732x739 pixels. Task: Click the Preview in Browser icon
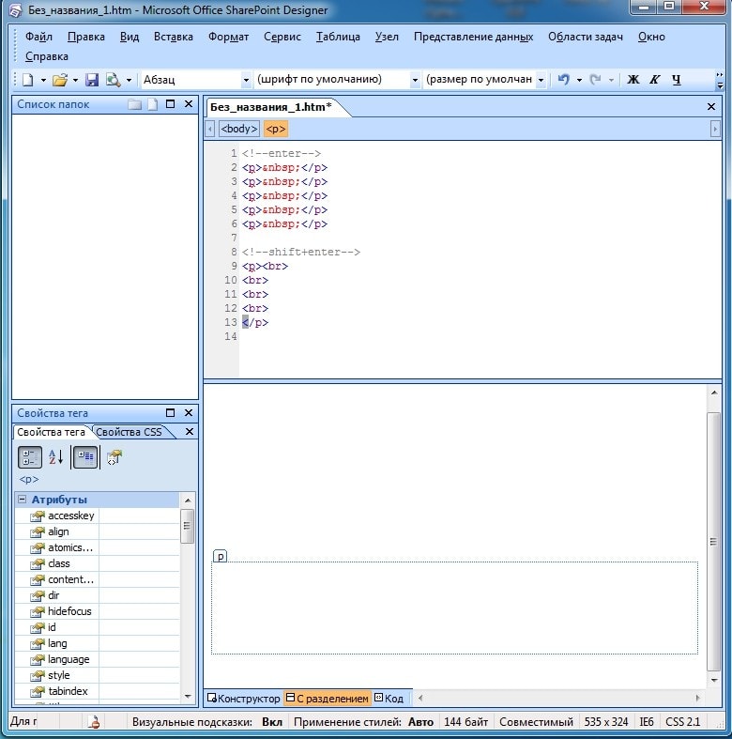(x=113, y=81)
